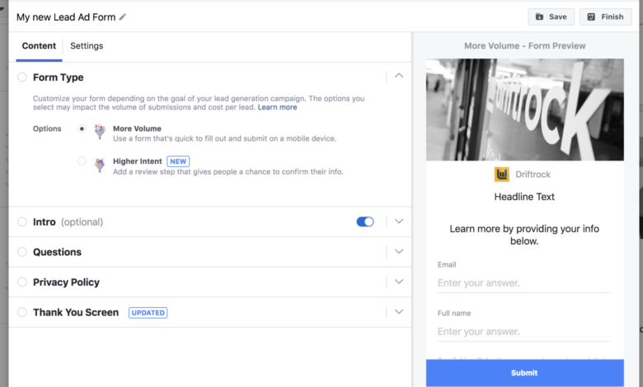
Task: Expand the Intro section chevron
Action: (399, 221)
